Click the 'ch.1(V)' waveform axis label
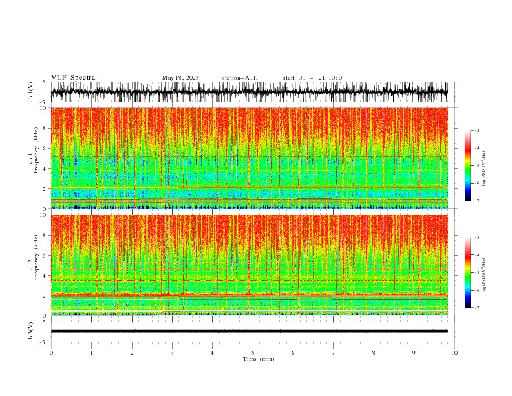 point(31,92)
